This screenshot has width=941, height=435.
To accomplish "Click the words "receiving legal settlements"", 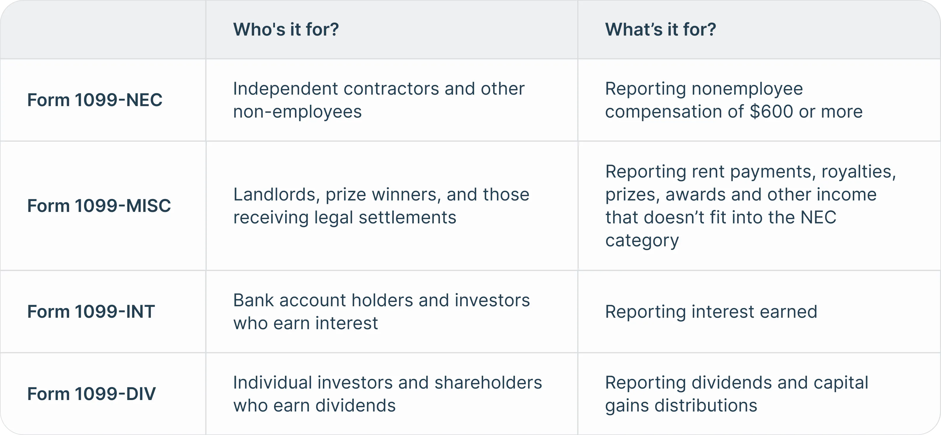I will pos(344,218).
